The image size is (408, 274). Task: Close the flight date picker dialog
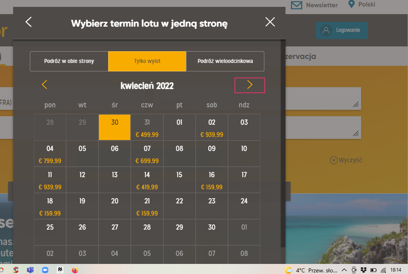pos(270,22)
